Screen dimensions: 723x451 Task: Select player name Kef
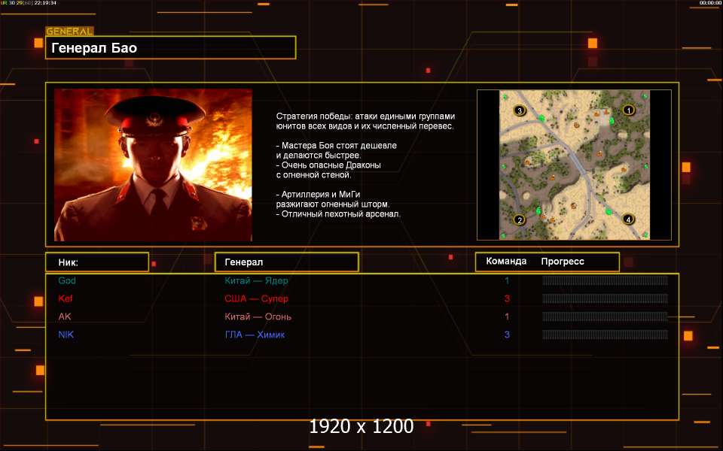[x=66, y=298]
